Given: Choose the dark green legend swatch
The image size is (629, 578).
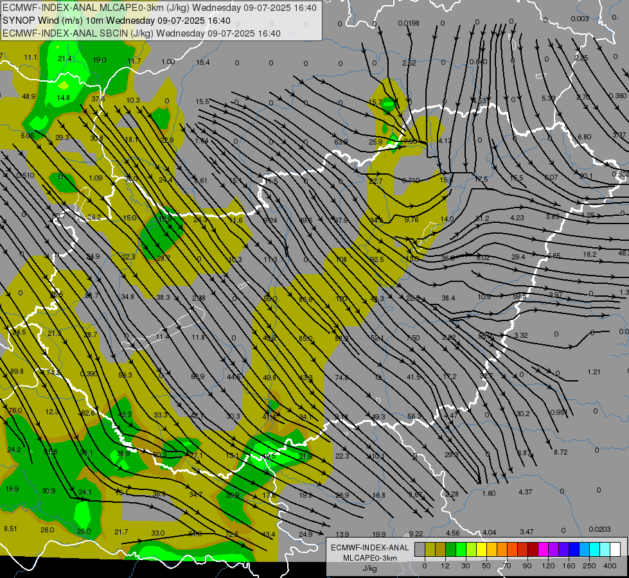Looking at the screenshot, I should pos(451,549).
